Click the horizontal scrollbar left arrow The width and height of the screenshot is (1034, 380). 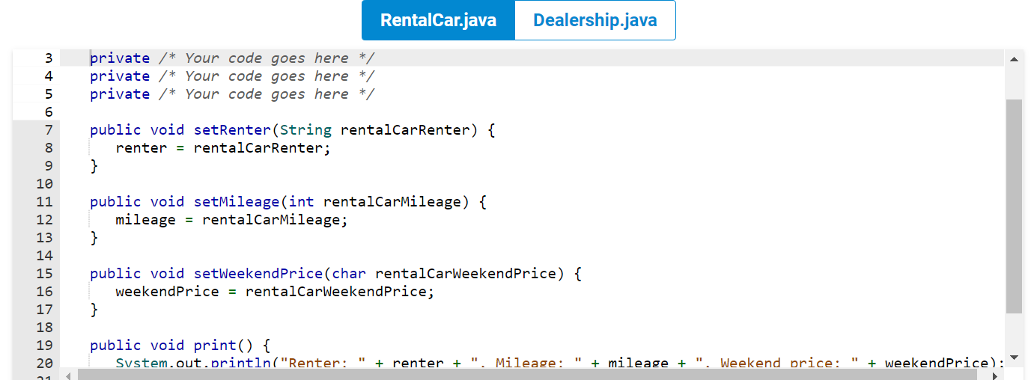(68, 375)
